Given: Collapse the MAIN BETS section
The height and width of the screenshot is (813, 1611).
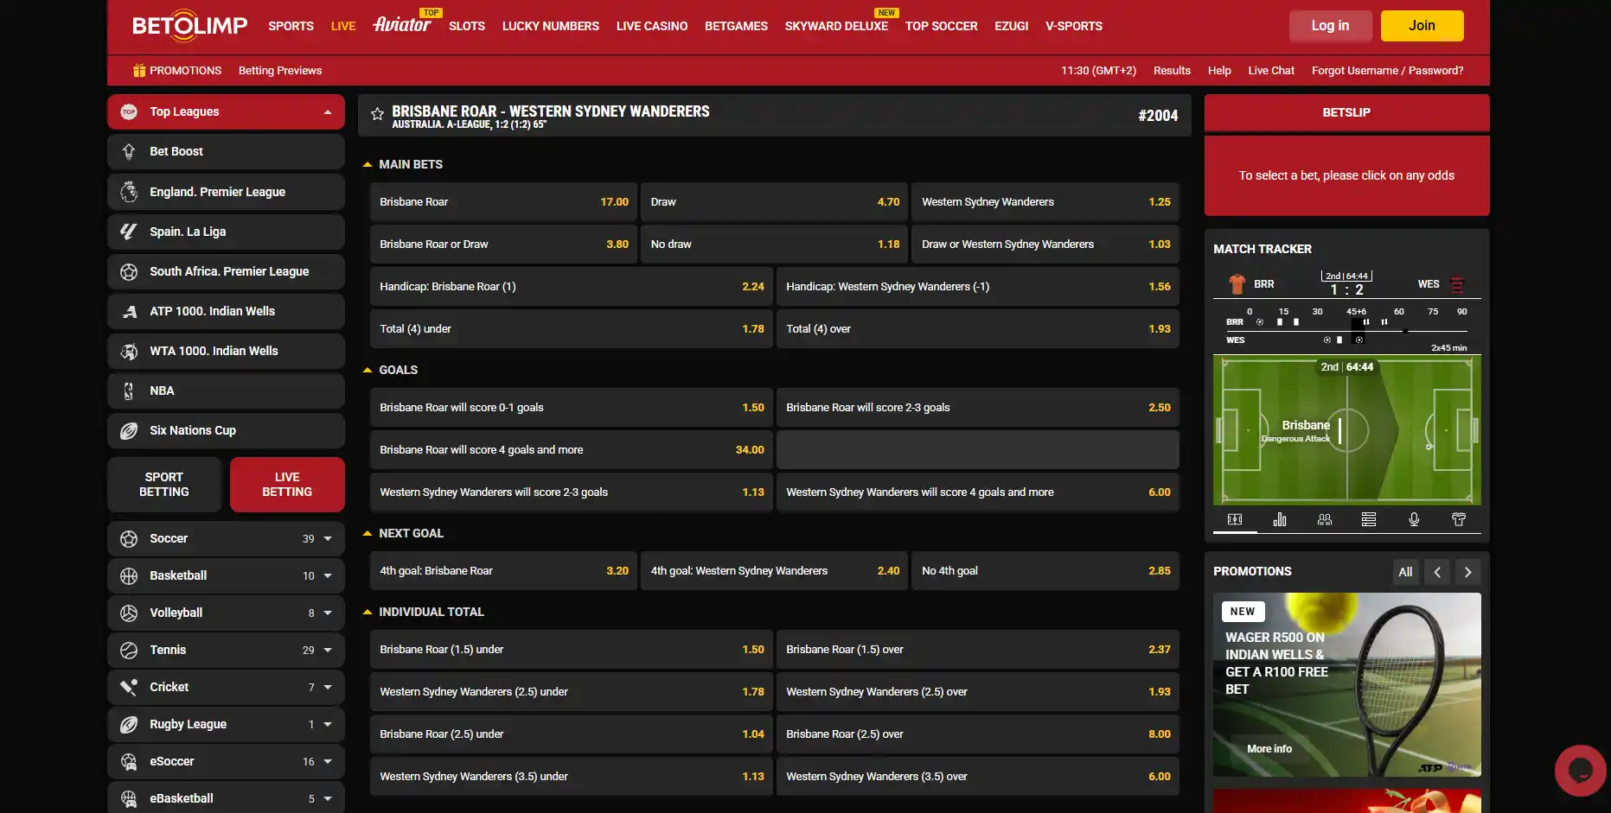Looking at the screenshot, I should pyautogui.click(x=368, y=164).
